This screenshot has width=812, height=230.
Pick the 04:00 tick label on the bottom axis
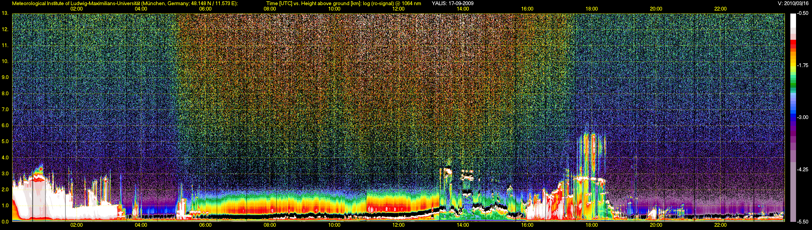coord(141,225)
